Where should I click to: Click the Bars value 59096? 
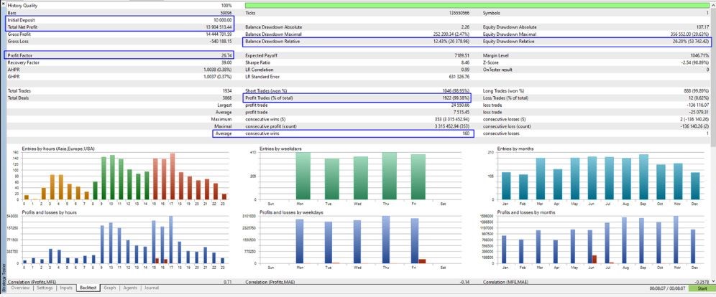coord(226,13)
